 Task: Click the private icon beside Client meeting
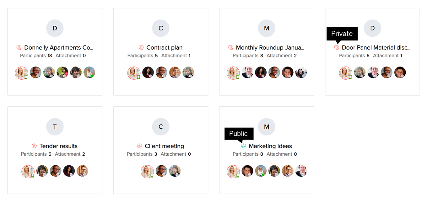[x=140, y=146]
